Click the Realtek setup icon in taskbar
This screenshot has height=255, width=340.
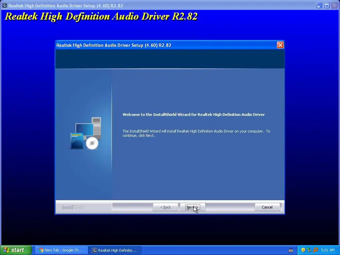(x=95, y=250)
